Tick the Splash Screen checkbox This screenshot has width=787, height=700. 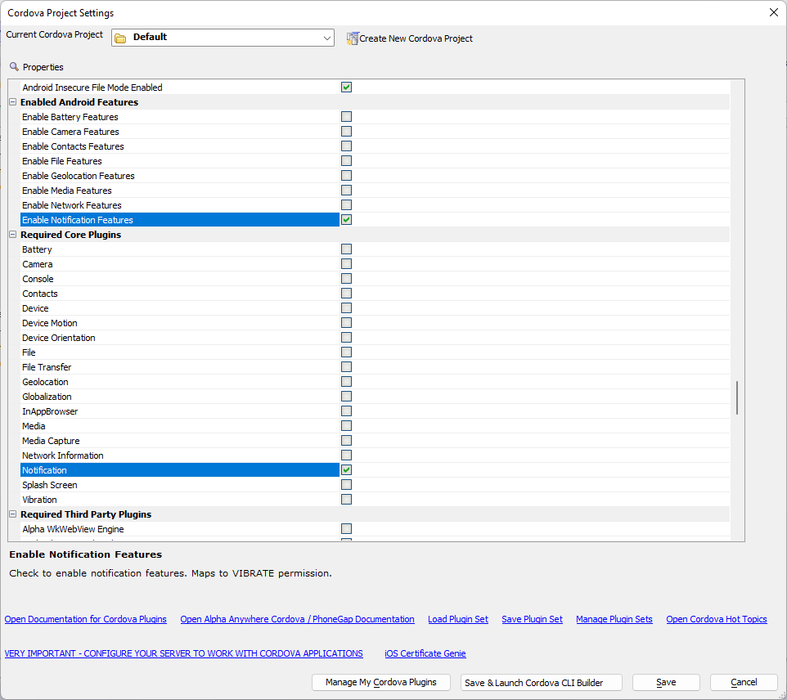point(346,485)
